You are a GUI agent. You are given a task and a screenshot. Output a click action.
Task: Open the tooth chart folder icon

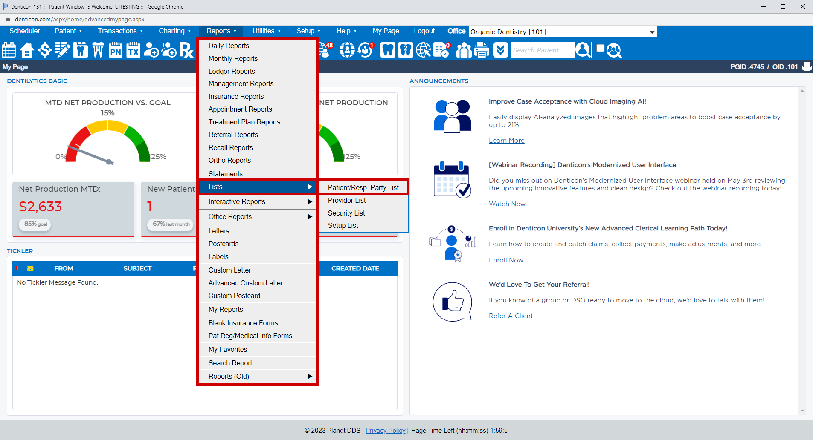tap(80, 50)
